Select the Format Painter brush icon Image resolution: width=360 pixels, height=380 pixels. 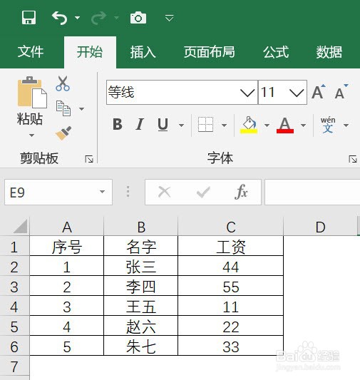63,133
